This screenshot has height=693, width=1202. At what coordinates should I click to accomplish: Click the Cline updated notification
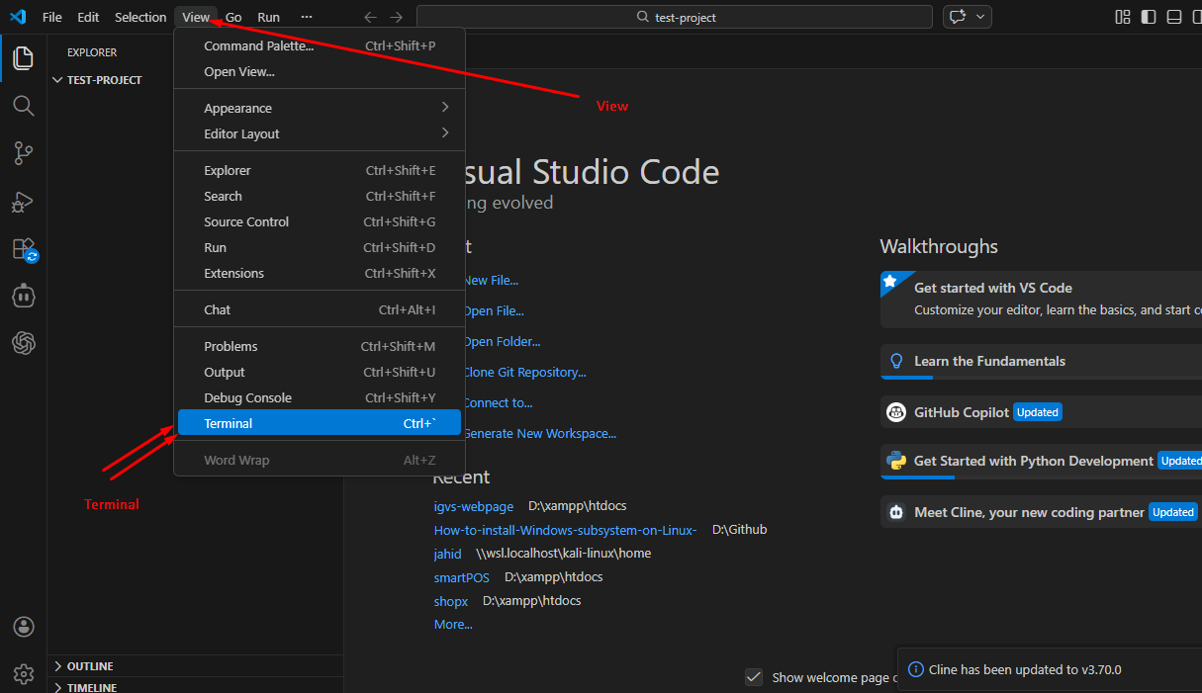click(1050, 669)
